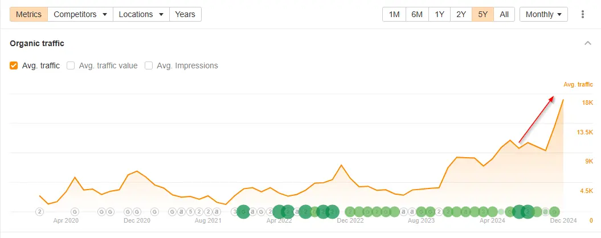Set the time range to 1Y
Image resolution: width=601 pixels, height=238 pixels.
[439, 14]
